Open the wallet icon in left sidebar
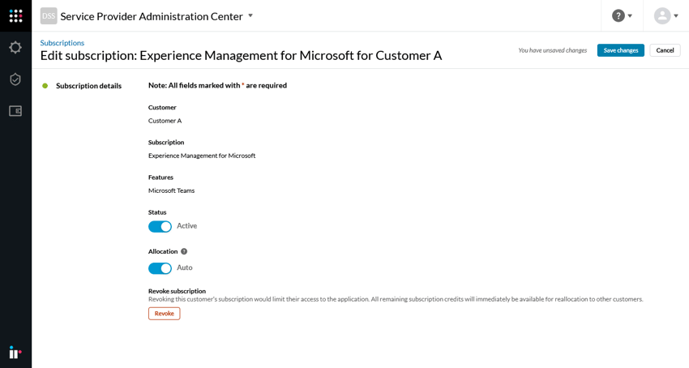Screen dimensions: 689x368 tap(15, 111)
